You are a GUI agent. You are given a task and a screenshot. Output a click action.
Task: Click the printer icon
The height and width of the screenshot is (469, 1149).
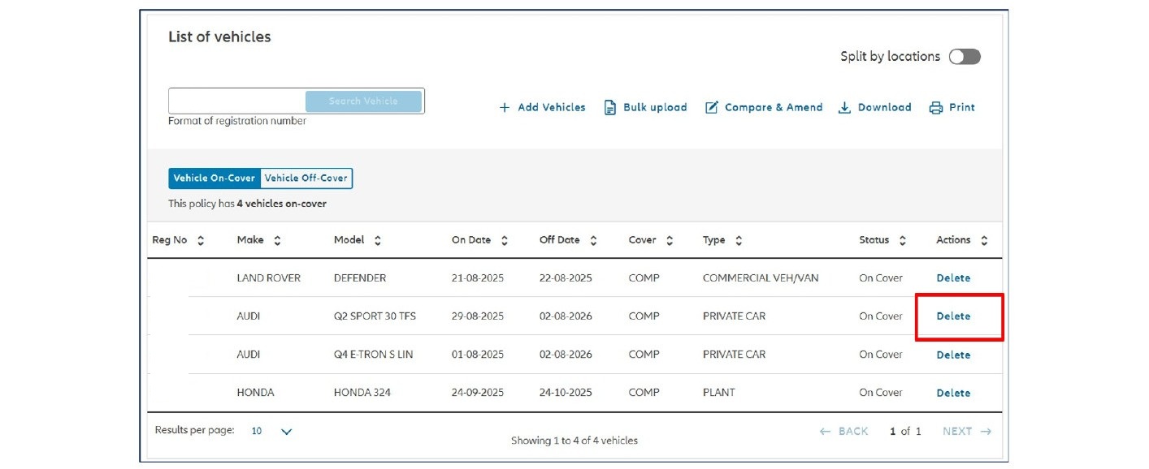pos(936,107)
